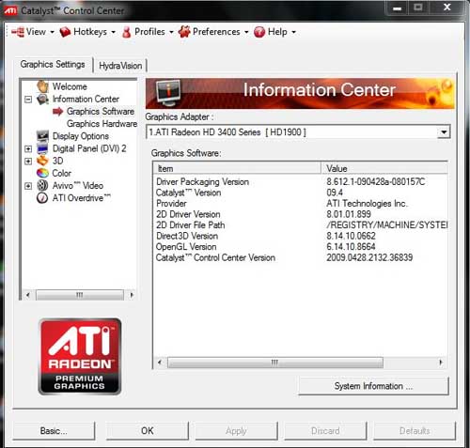Click the Preferences gear icon
The height and width of the screenshot is (448, 470).
(x=184, y=32)
